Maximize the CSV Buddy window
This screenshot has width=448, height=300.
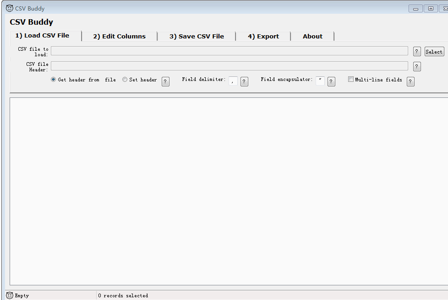tap(431, 9)
